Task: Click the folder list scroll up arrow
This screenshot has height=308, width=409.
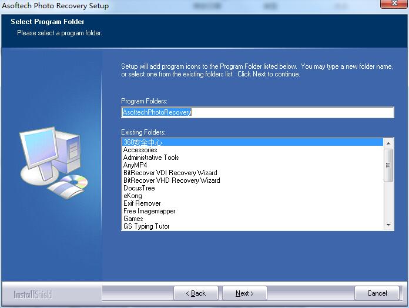Action: 388,143
